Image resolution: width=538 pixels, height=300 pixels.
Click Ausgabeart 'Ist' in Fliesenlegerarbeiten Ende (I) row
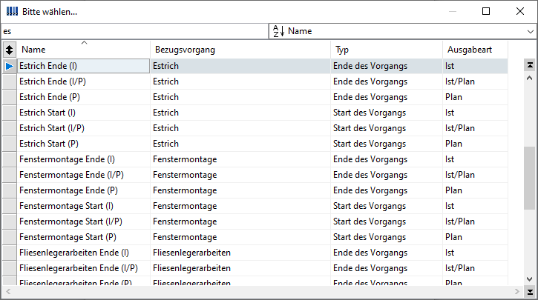click(x=475, y=253)
